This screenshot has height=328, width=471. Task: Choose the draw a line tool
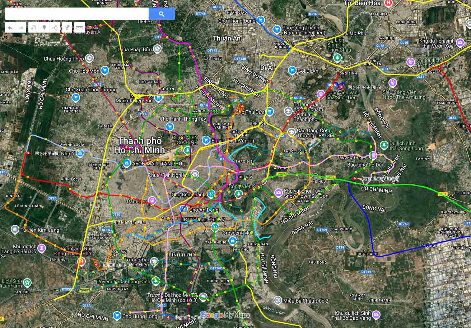coord(55,28)
